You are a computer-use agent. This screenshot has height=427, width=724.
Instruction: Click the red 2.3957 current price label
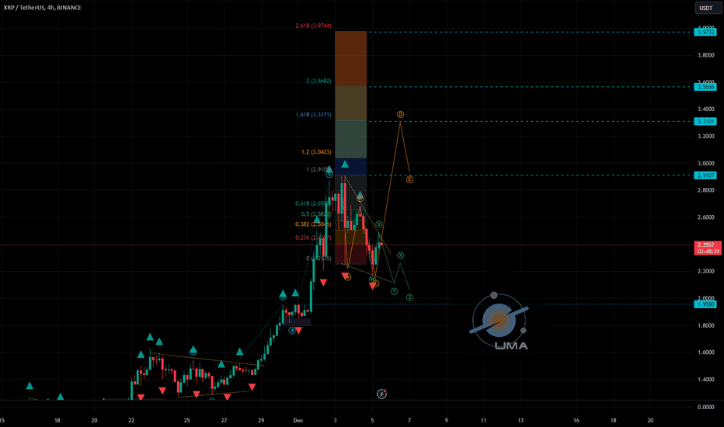708,248
